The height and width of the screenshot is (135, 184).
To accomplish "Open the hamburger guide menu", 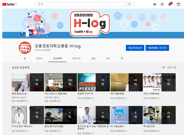I will click(x=1, y=4).
